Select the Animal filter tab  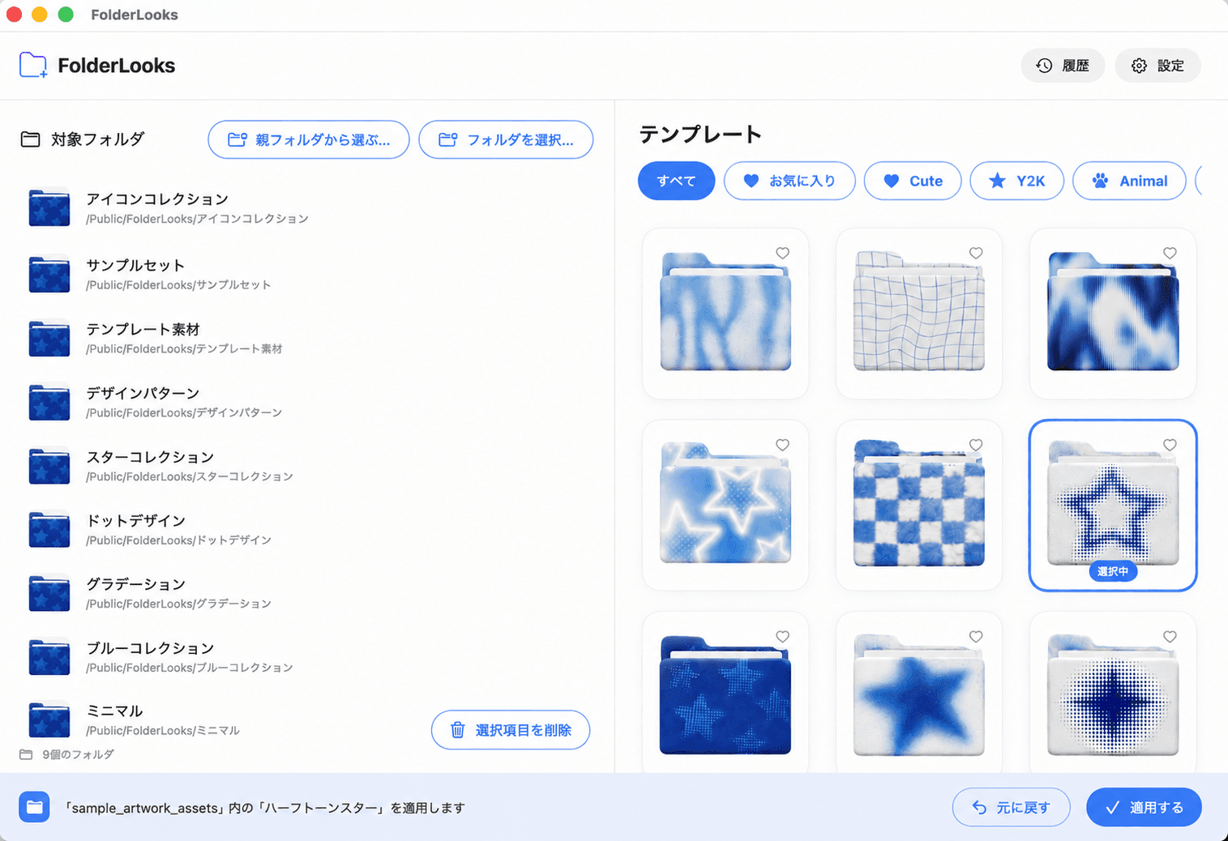coord(1129,181)
